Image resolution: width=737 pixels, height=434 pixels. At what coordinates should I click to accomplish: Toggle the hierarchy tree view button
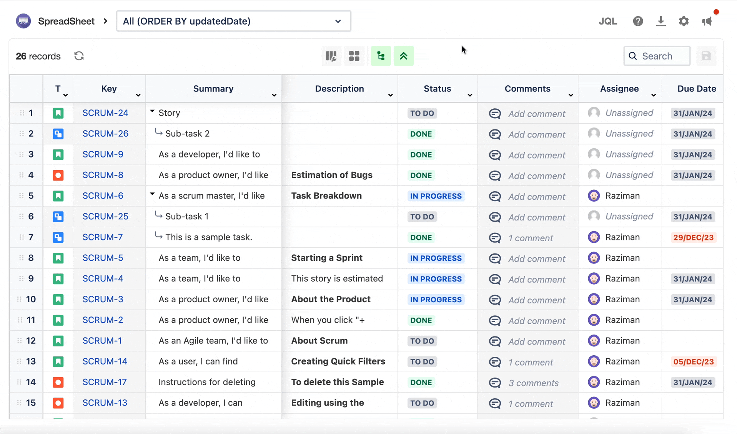[381, 56]
